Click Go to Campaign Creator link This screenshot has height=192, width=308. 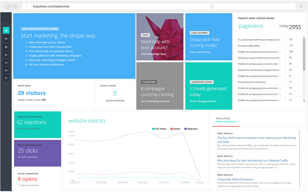pyautogui.click(x=203, y=101)
